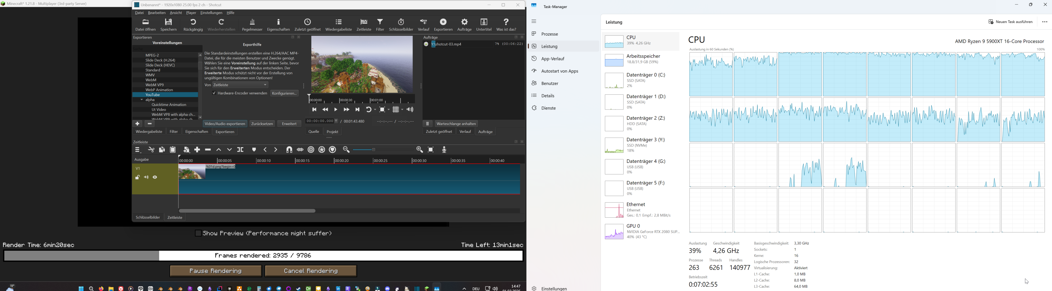The width and height of the screenshot is (1052, 291).
Task: Click the Untertitel toolbar icon
Action: click(x=484, y=25)
